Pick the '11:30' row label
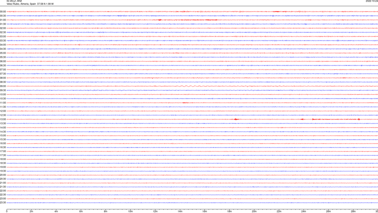Viewport: 378px width, 213px height. pyautogui.click(x=3, y=107)
